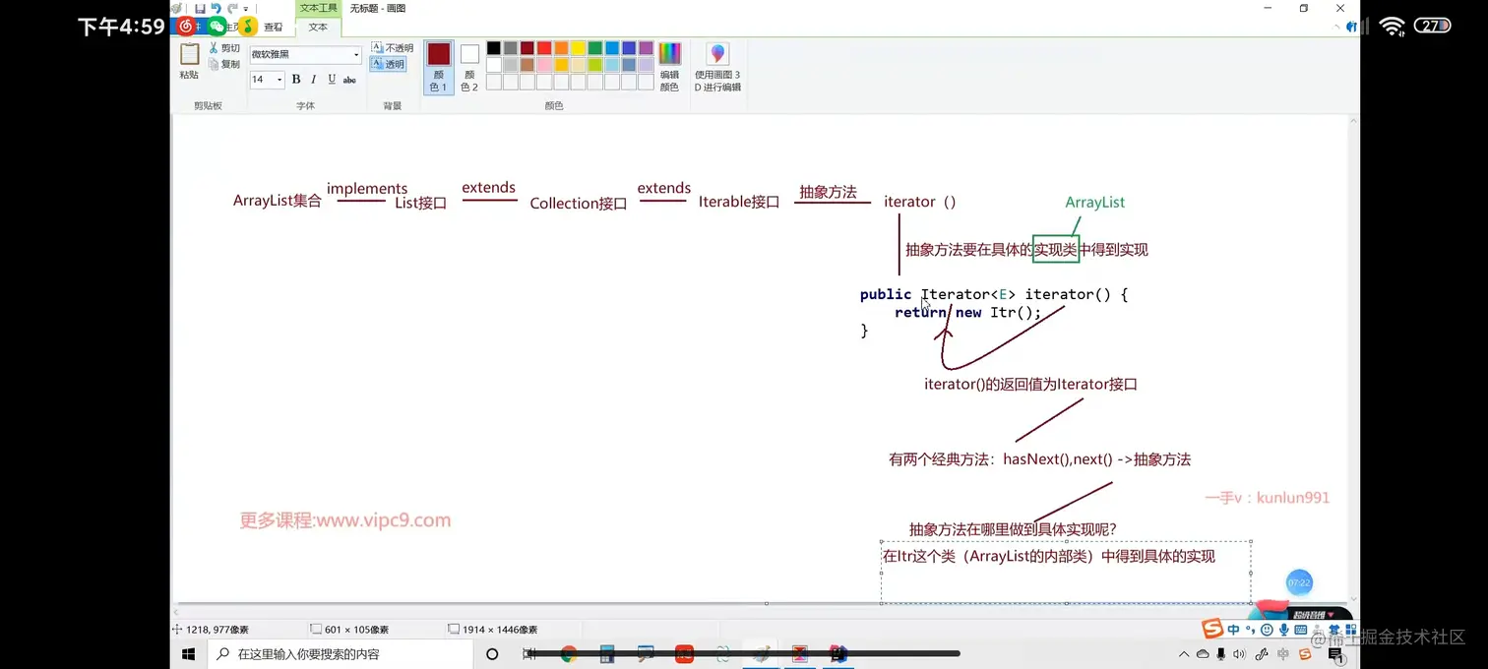1488x669 pixels.
Task: Click the Save icon in quick access toolbar
Action: click(201, 8)
